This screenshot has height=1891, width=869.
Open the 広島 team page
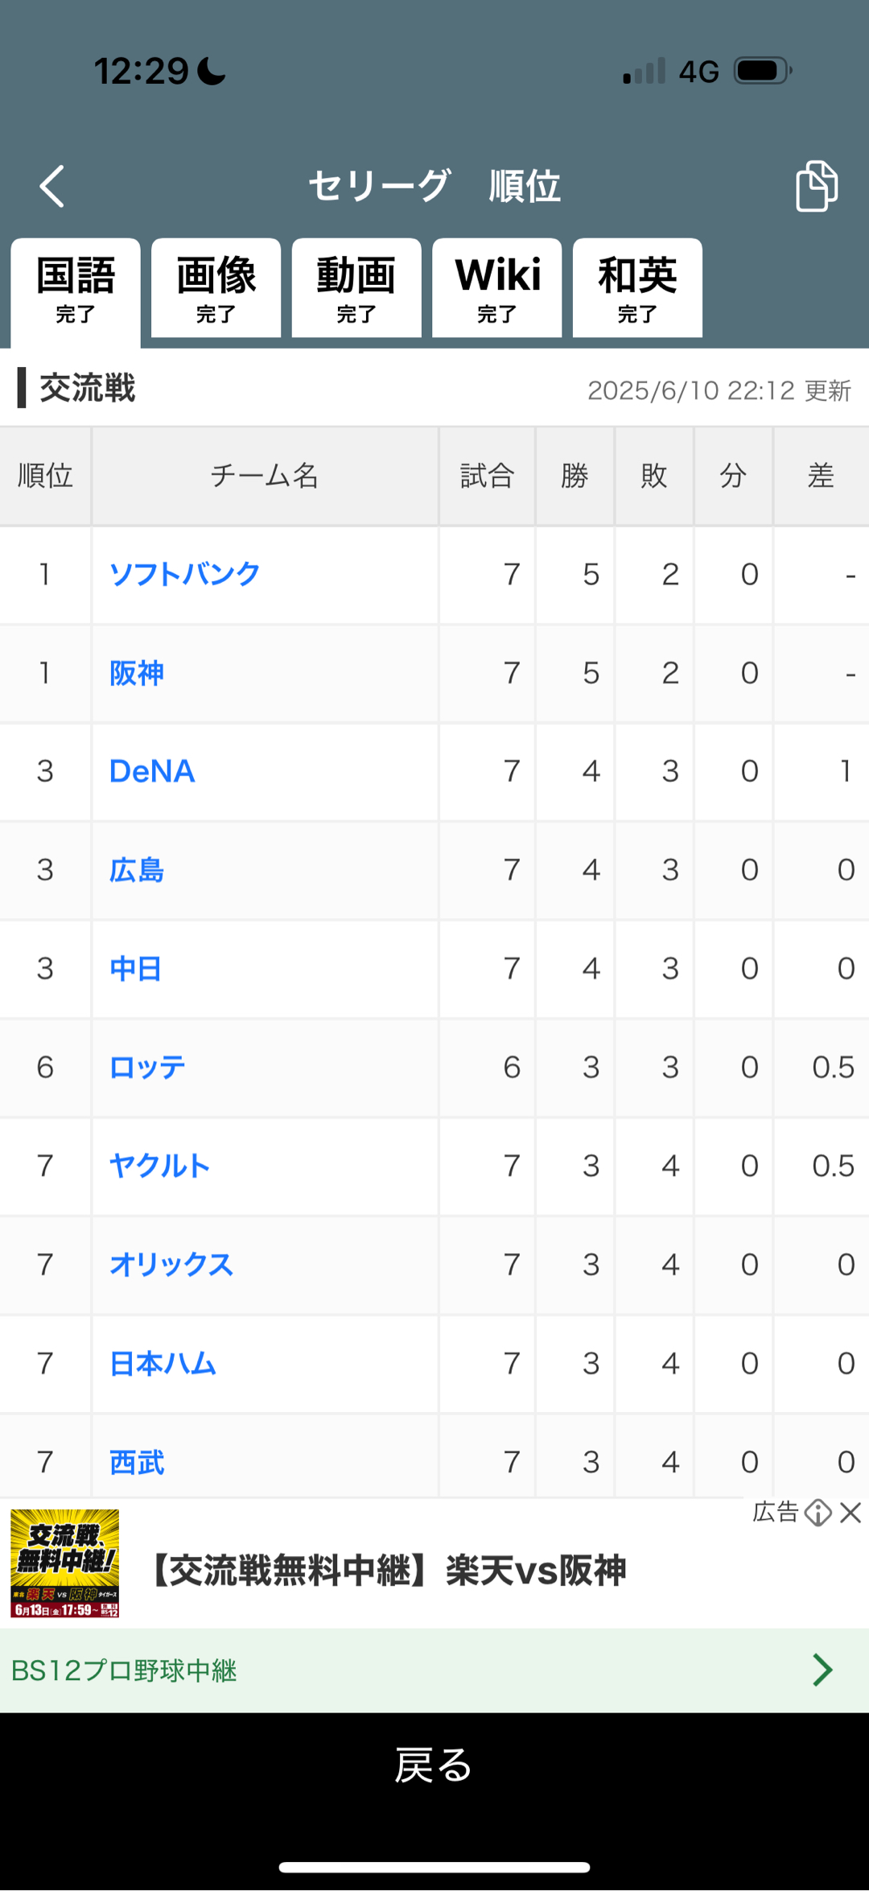137,870
